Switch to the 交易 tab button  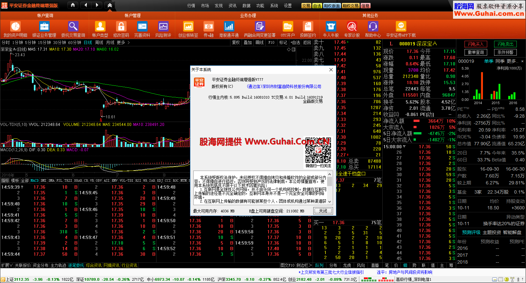[x=306, y=6]
